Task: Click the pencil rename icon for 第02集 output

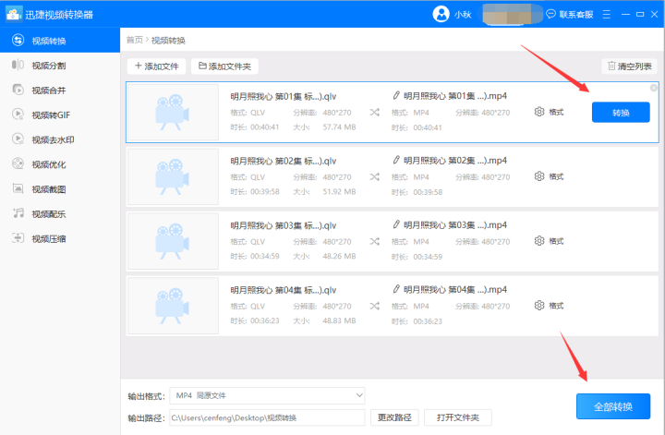Action: [396, 160]
